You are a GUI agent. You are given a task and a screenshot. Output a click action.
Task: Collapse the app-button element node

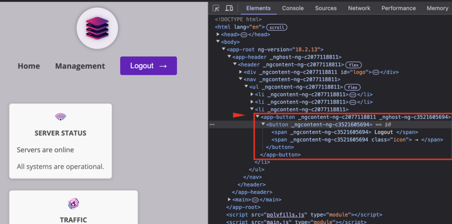point(258,117)
